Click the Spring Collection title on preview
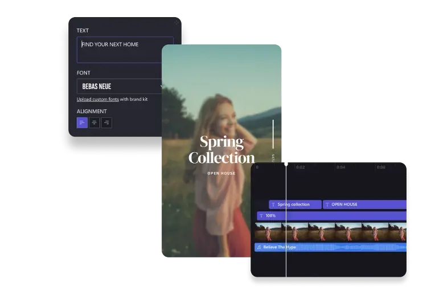The height and width of the screenshot is (295, 443). [x=221, y=150]
